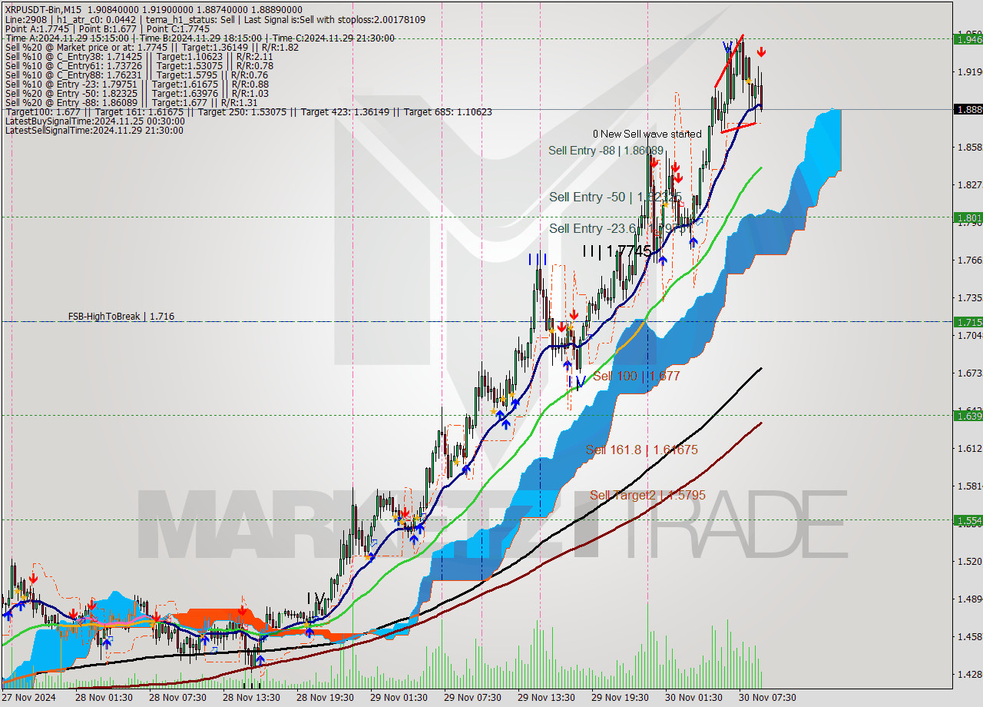
Task: Click the 'I I I' wave label near 29 Nov 13:30
Action: coord(538,260)
